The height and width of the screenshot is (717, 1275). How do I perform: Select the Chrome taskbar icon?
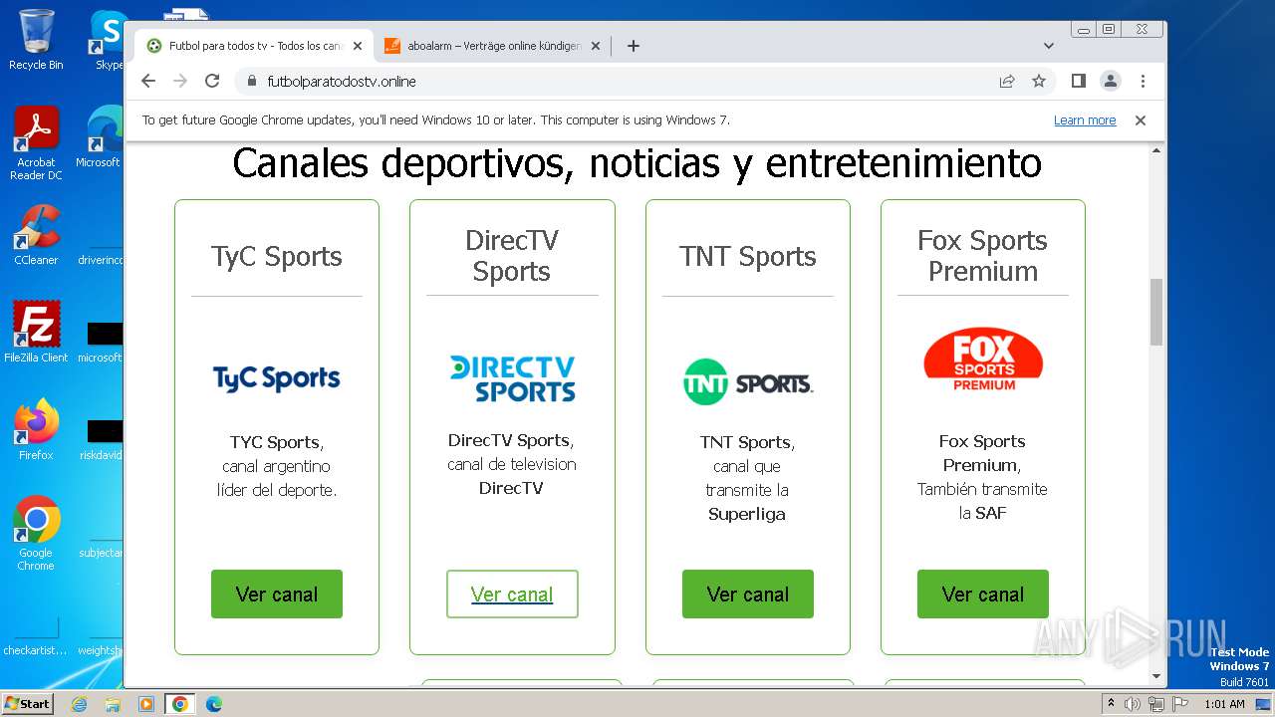180,704
